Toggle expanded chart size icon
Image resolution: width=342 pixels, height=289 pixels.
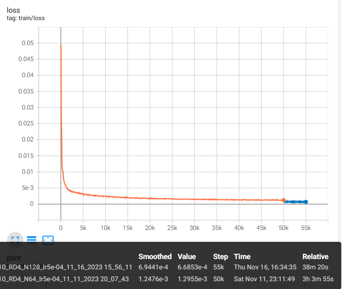[x=15, y=240]
